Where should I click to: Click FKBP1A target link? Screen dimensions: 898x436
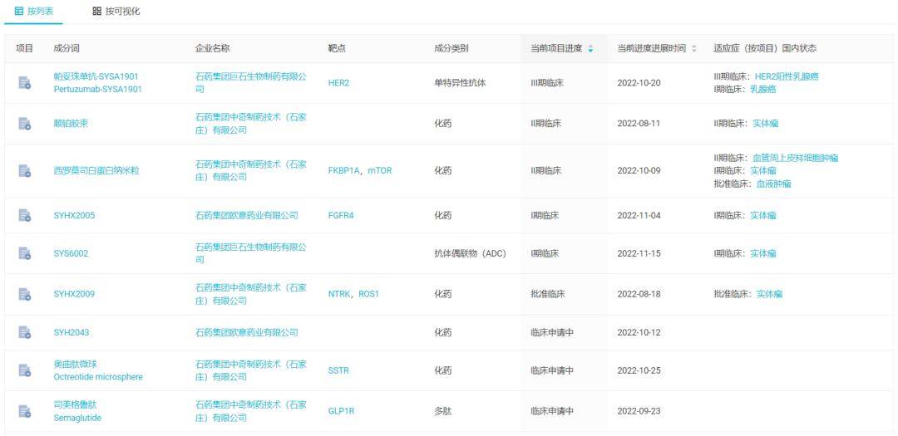coord(343,170)
